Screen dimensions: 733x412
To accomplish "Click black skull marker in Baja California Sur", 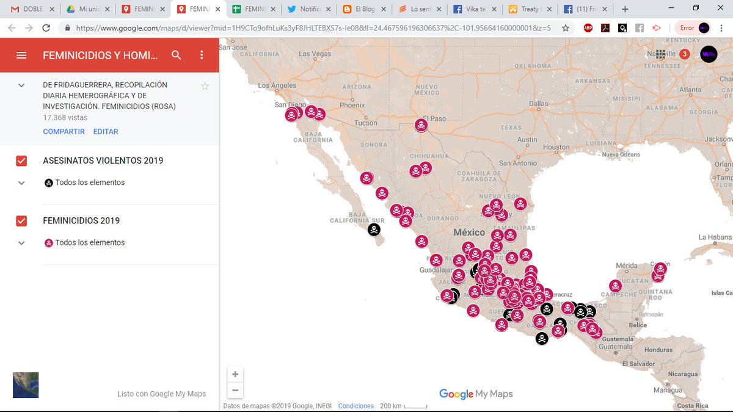I will pos(374,230).
